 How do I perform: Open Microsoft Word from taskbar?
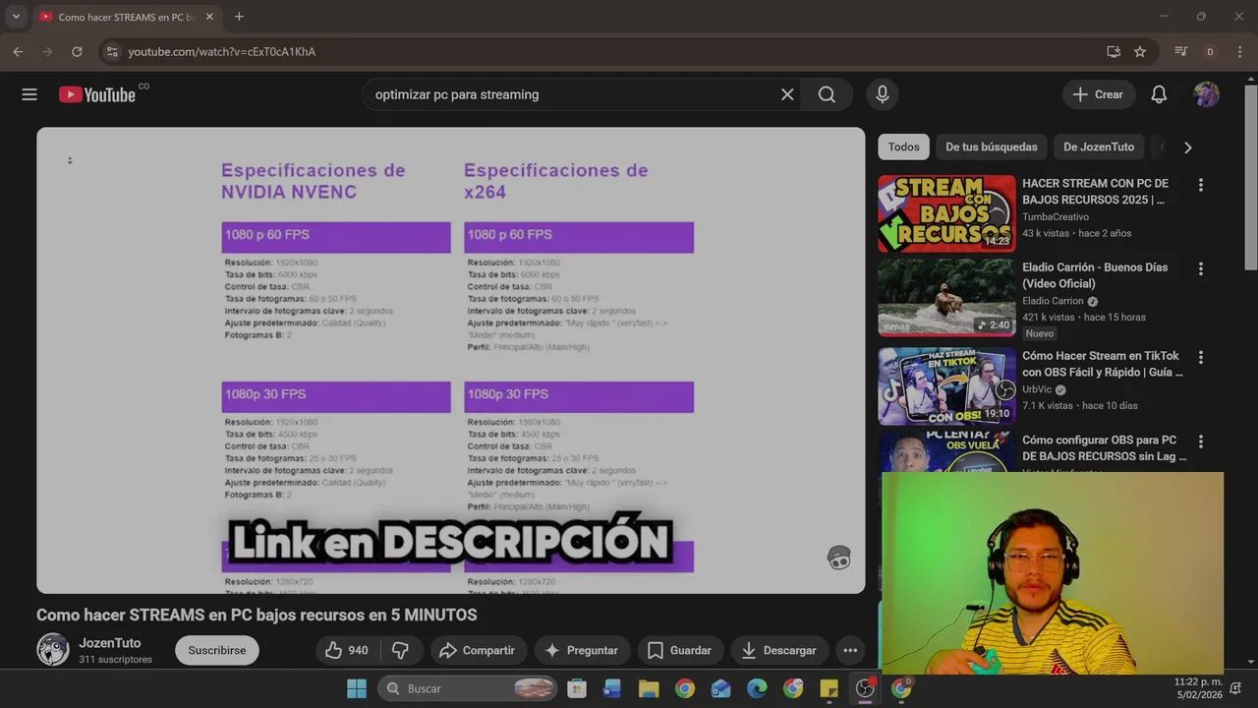(612, 688)
